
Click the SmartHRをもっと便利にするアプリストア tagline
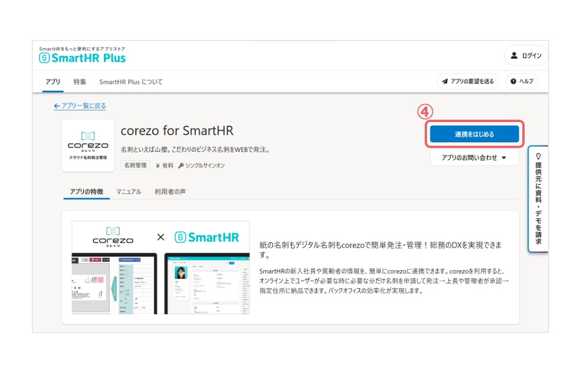(83, 49)
